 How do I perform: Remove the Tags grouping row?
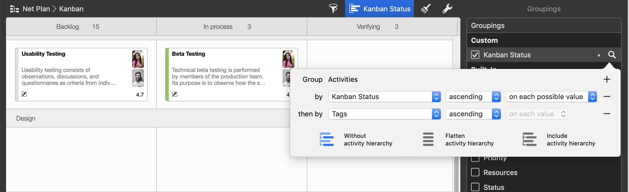click(607, 114)
